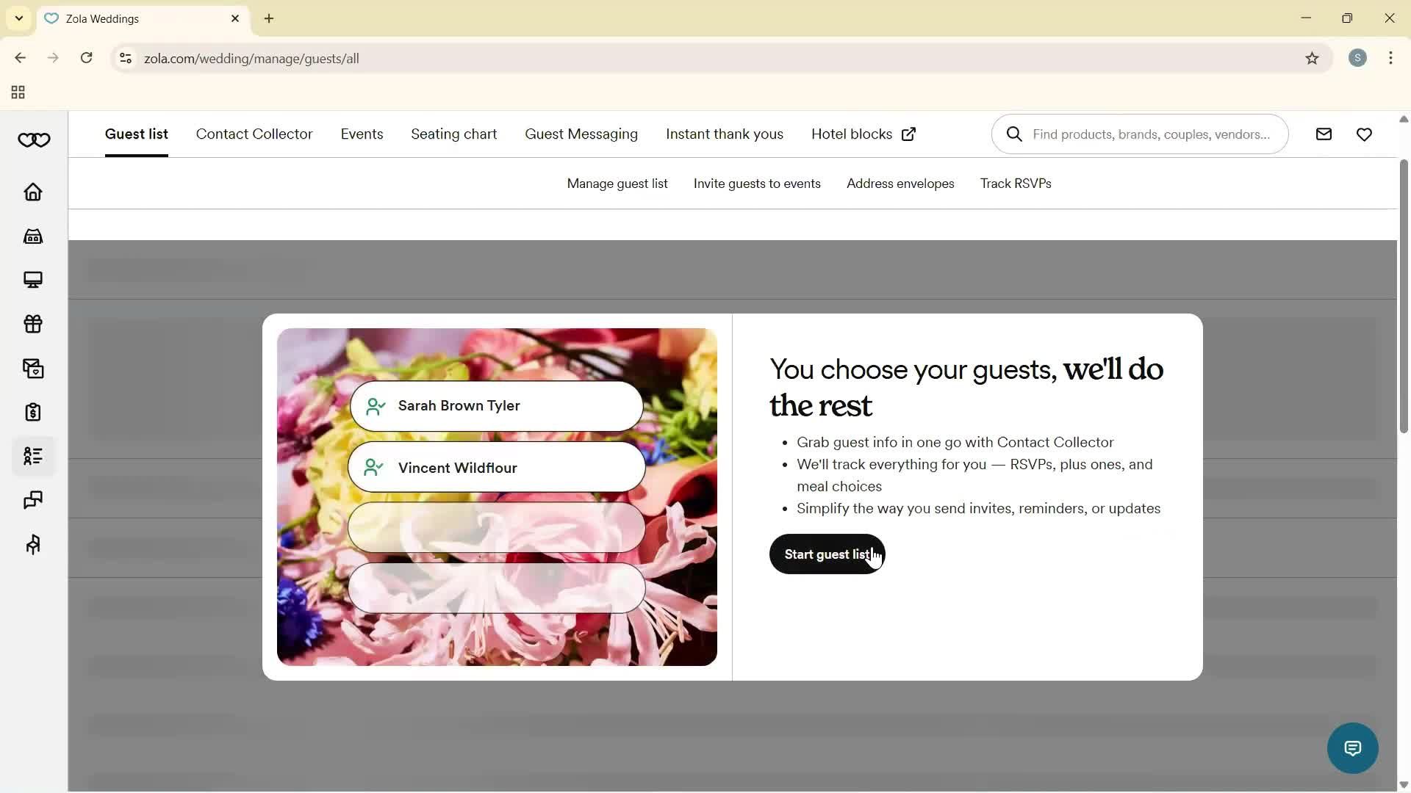This screenshot has height=793, width=1411.
Task: Click the Start guest list button
Action: click(827, 554)
